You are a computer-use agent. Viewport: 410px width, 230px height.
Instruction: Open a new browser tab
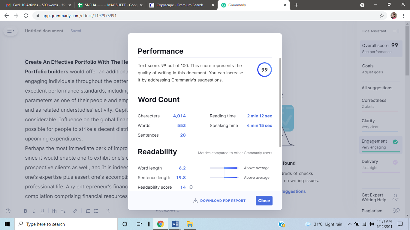click(x=296, y=5)
